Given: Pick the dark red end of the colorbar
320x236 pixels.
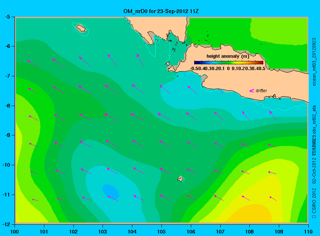Looking at the screenshot, I should point(262,62).
